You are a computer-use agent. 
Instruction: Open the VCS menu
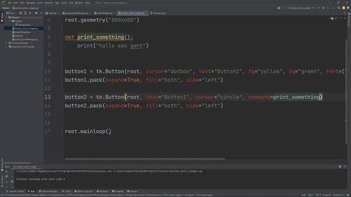click(x=71, y=3)
